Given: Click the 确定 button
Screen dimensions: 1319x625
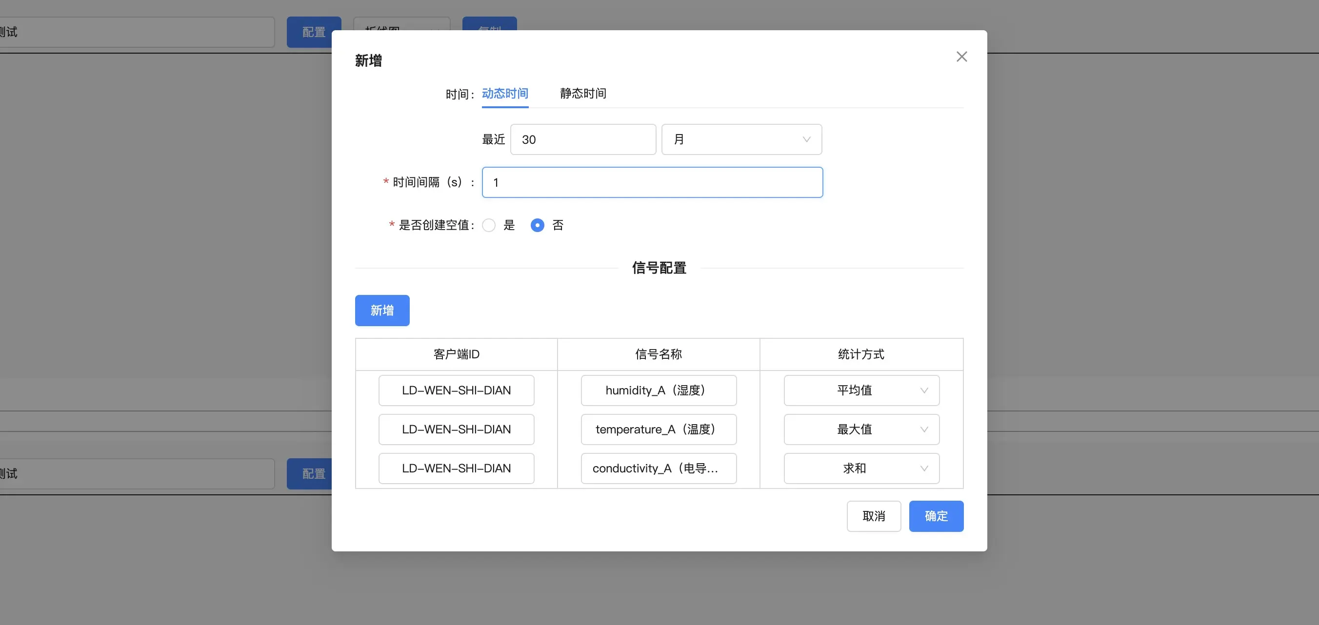Looking at the screenshot, I should tap(936, 516).
